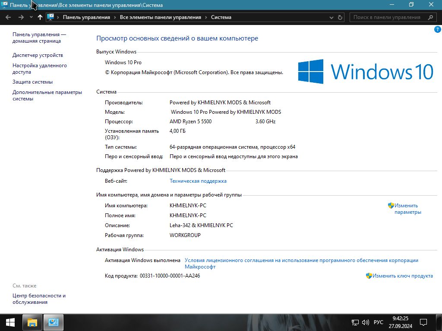Open the notification center icon
Screen dimensions: 442x331
click(x=423, y=322)
